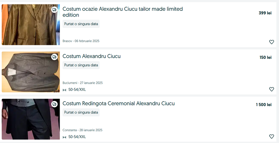The height and width of the screenshot is (143, 279).
Task: Open "Costum Redingota Ceremonial Alexandru Ciucu" title
Action: tap(119, 103)
